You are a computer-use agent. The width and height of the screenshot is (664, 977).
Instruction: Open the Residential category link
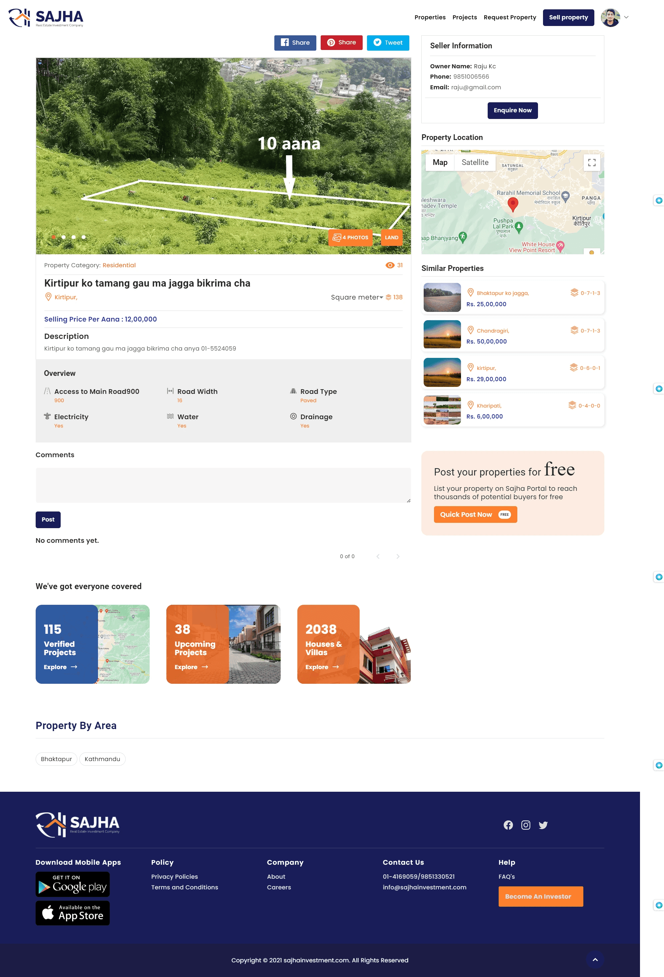click(119, 265)
